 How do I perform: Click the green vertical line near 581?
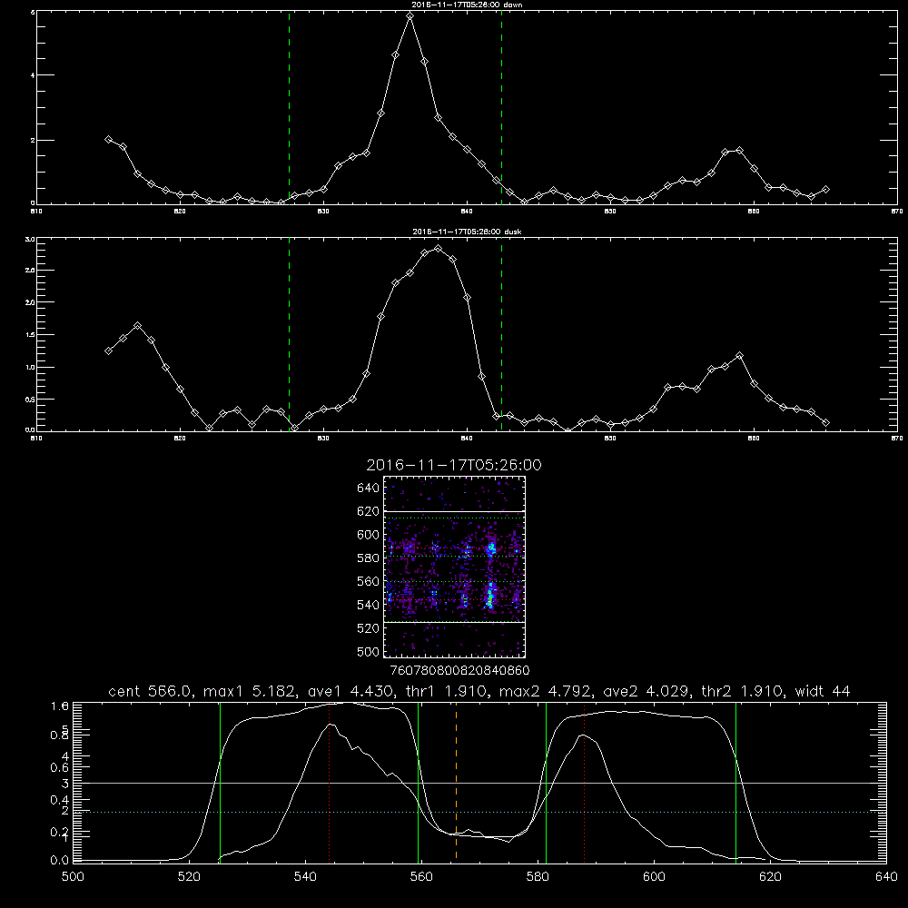coord(546,781)
